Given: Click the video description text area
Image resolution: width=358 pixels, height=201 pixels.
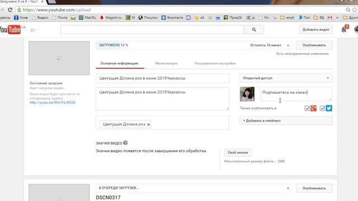Looking at the screenshot, I should click(162, 99).
